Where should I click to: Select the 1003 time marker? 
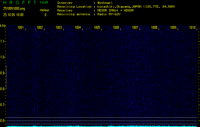[59, 28]
